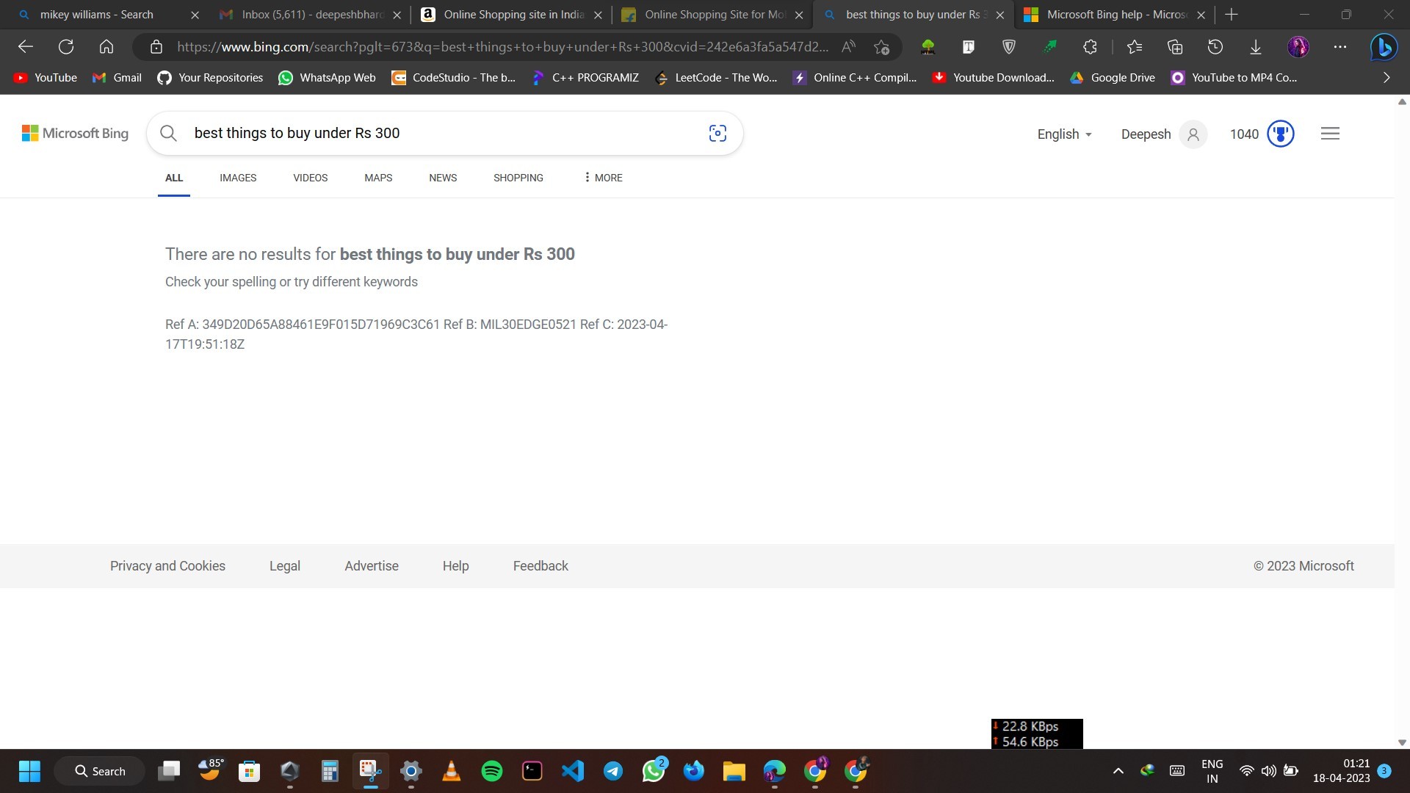Expand the MORE search categories menu

click(603, 178)
